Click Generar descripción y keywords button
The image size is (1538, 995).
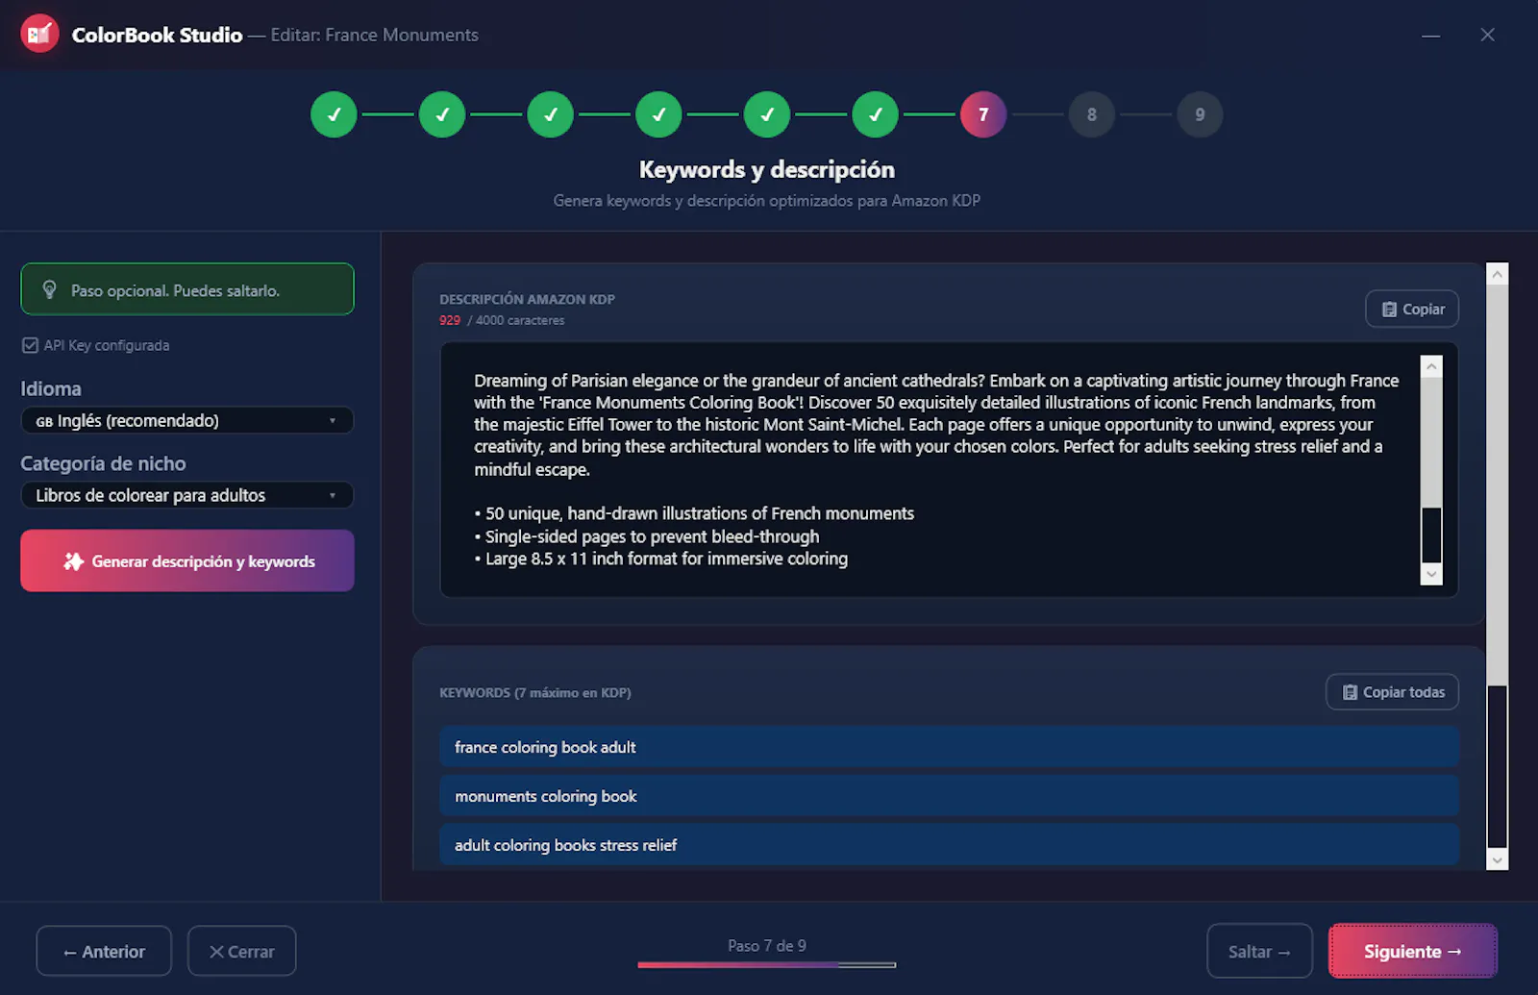[x=187, y=560]
